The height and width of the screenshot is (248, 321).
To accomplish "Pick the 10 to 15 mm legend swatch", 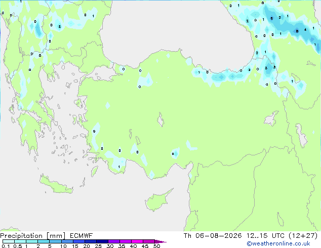I will coord(67,241).
